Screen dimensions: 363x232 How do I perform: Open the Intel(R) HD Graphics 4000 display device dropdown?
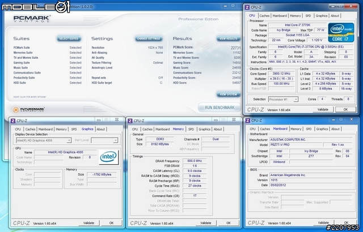44,140
